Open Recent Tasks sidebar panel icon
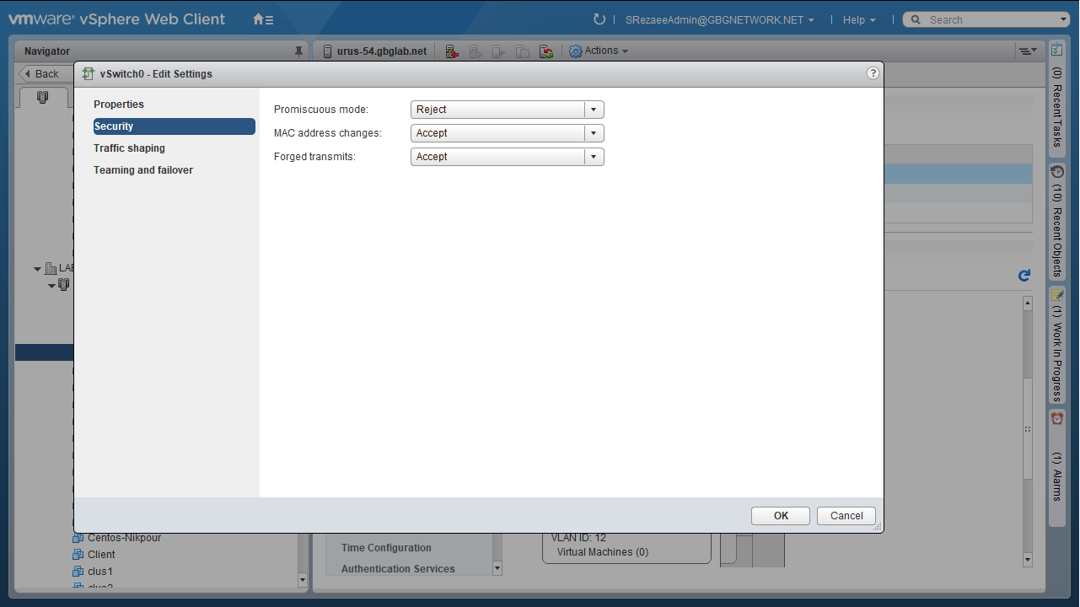This screenshot has width=1080, height=607. pyautogui.click(x=1057, y=50)
